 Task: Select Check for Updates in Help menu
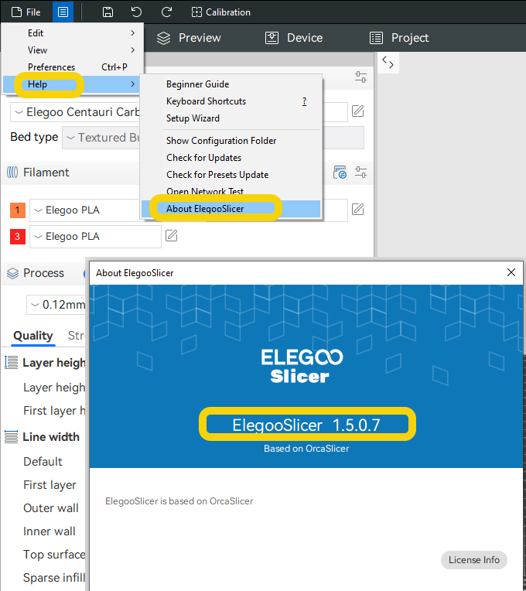(203, 158)
